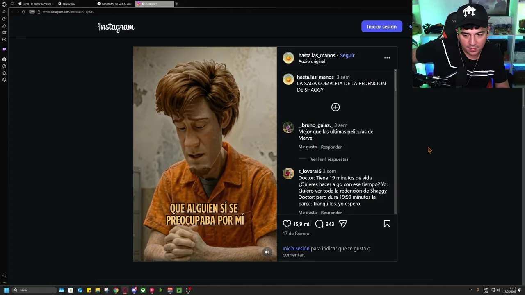The image size is (525, 295).
Task: Select the Instagram browser tab
Action: [155, 4]
